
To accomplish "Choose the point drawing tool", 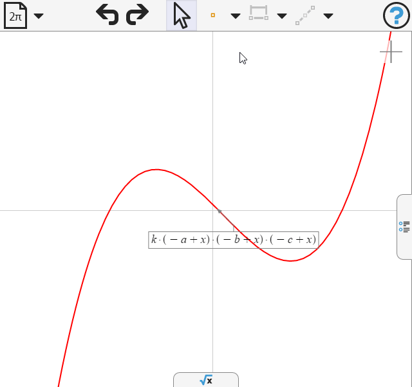I will click(213, 15).
